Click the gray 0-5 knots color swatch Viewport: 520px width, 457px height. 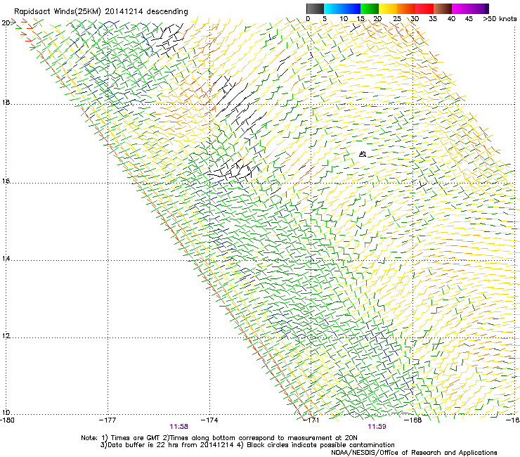315,8
